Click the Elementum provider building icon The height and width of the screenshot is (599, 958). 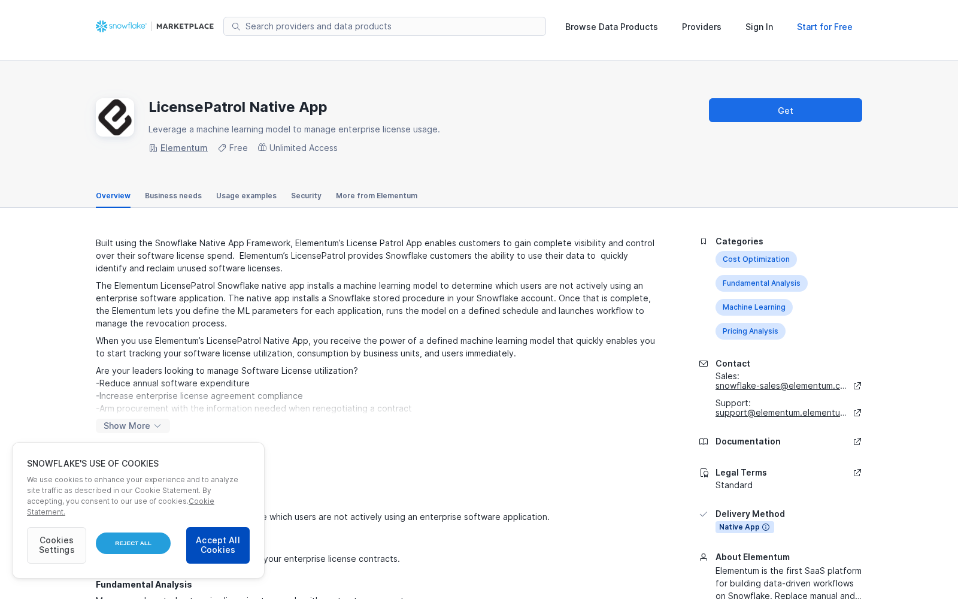tap(153, 148)
